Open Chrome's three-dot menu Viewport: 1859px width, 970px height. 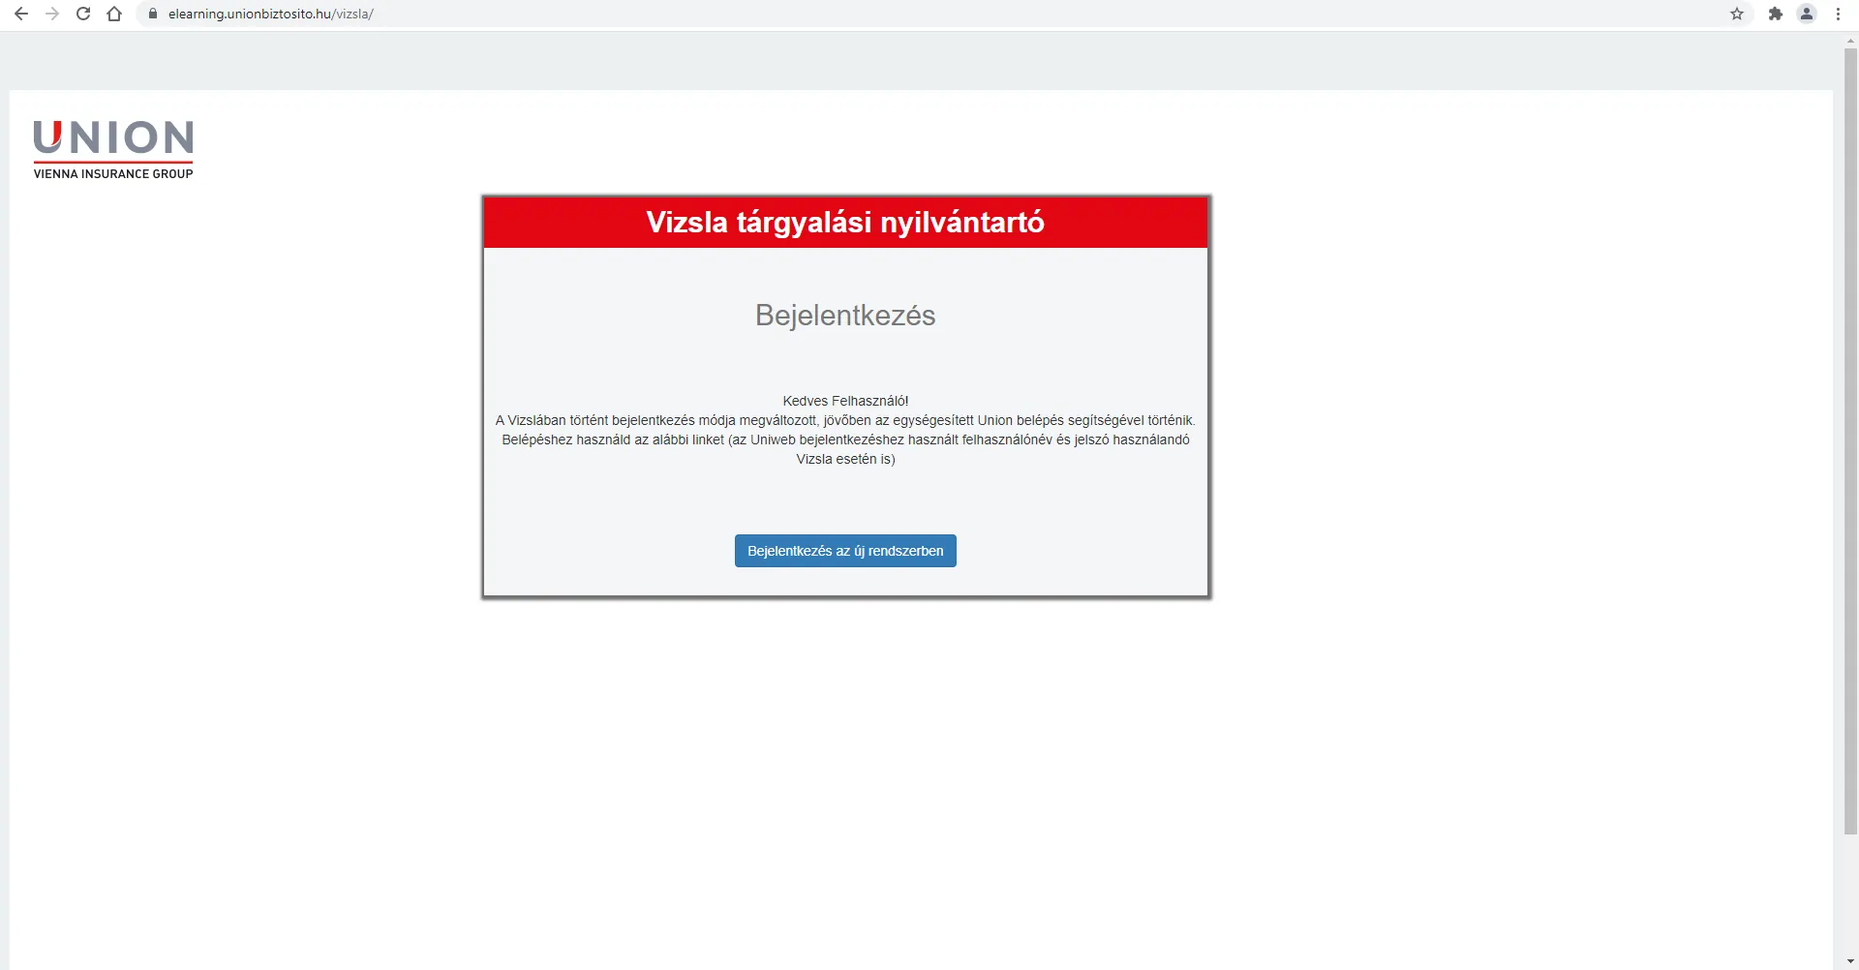pos(1838,14)
